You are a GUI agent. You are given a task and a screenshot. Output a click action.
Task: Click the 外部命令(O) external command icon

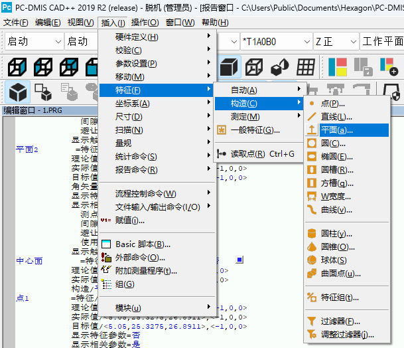(x=106, y=258)
